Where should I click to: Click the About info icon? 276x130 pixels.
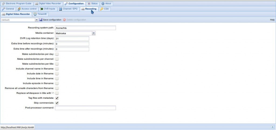[103, 4]
